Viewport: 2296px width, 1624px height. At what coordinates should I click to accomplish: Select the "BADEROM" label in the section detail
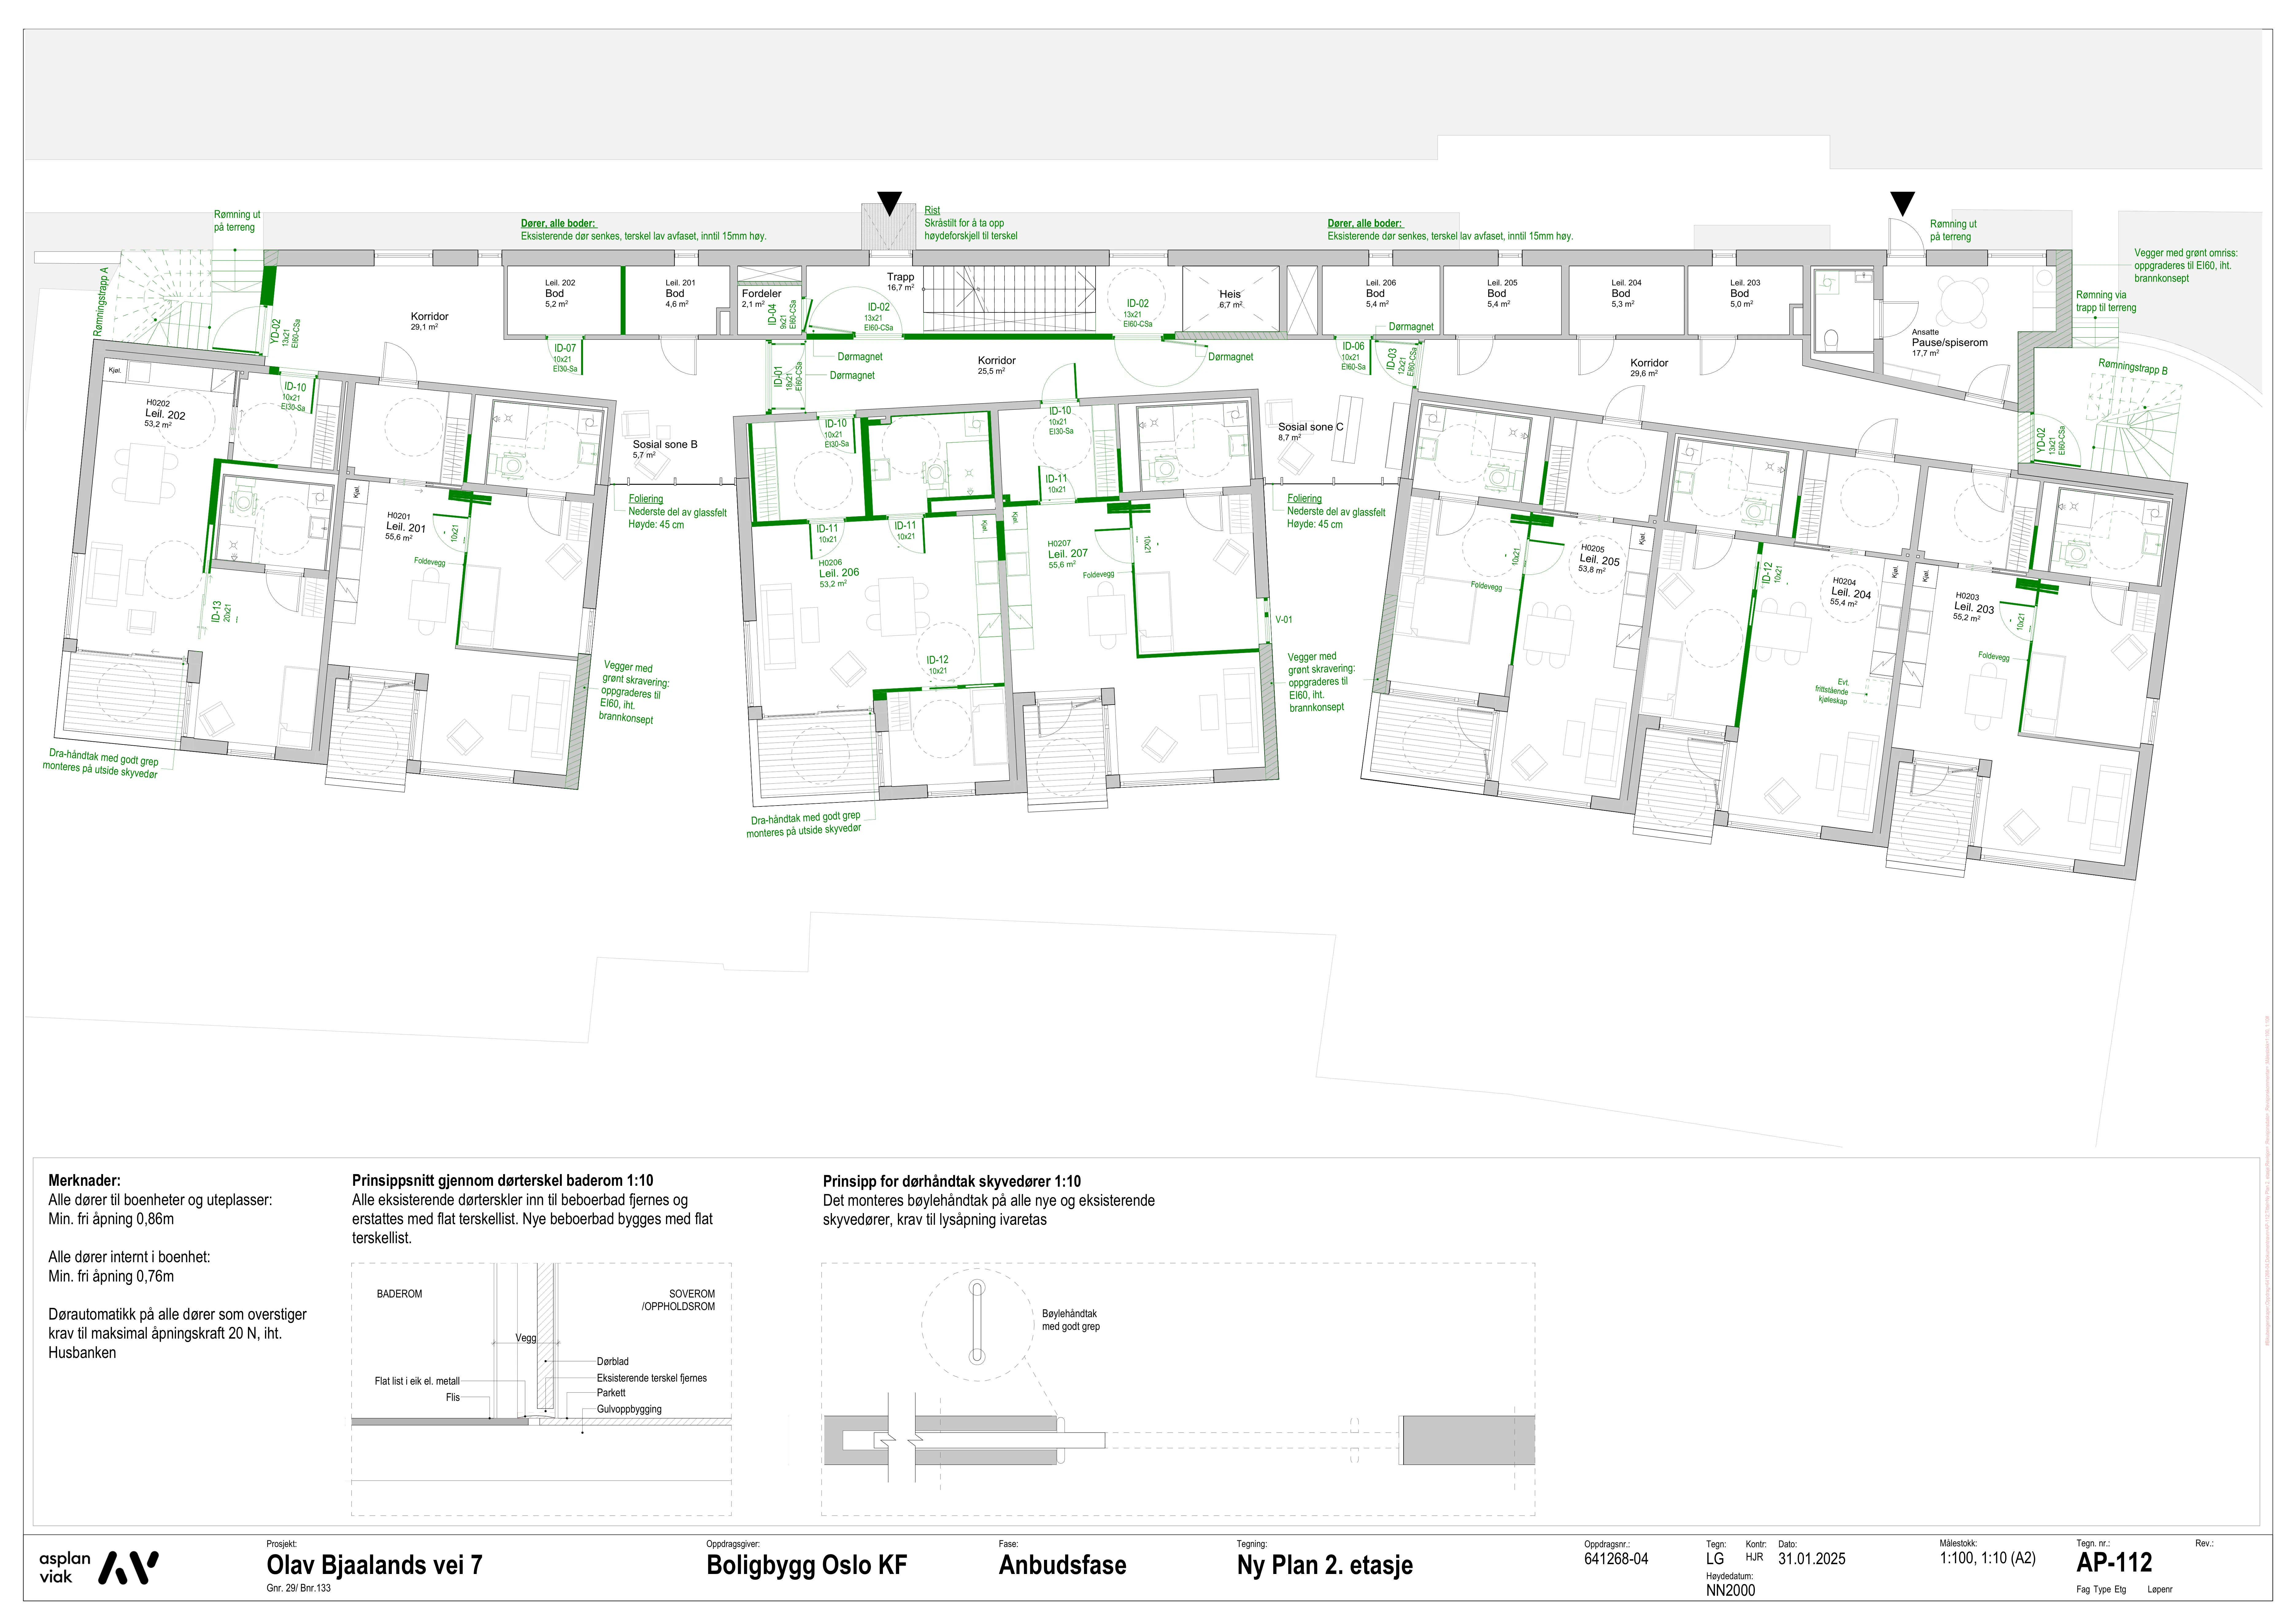(x=399, y=1294)
